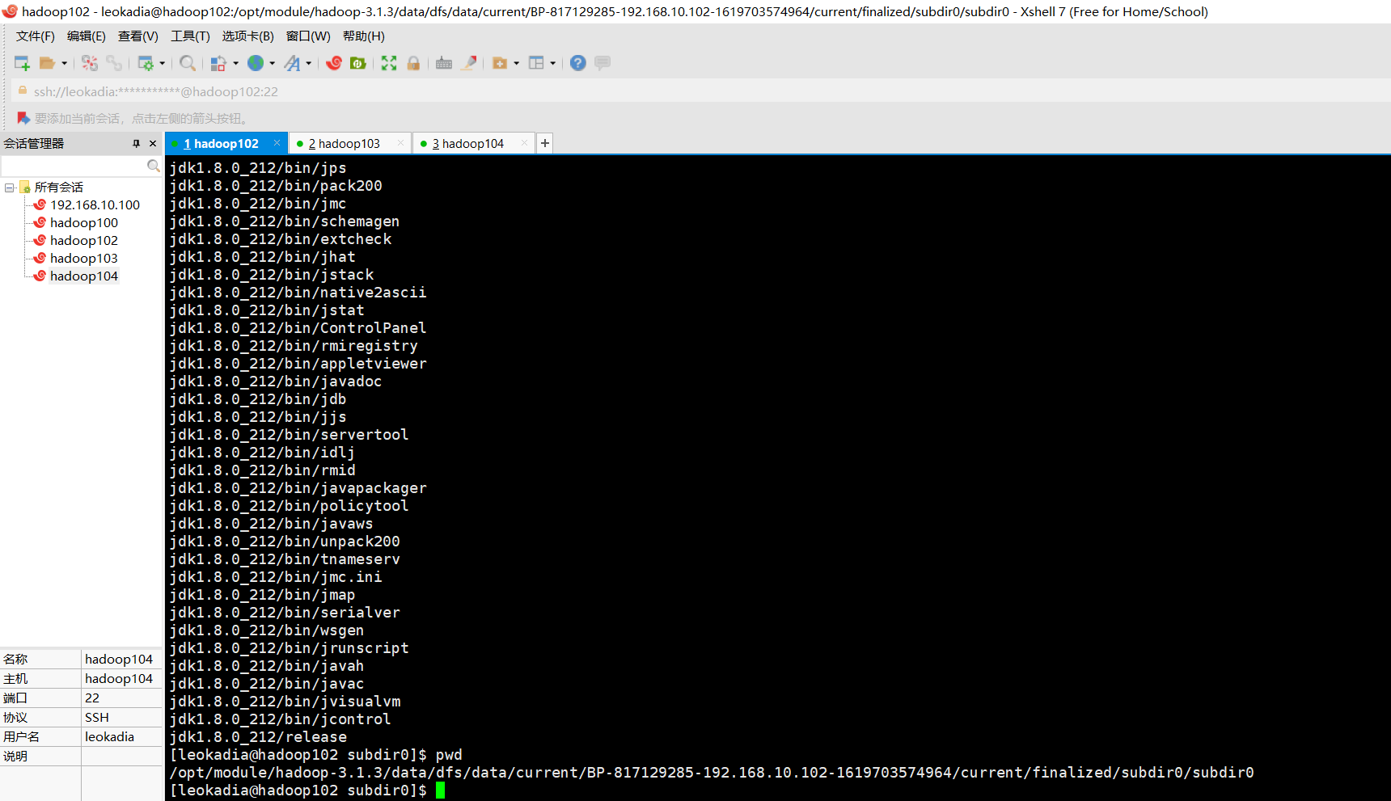The image size is (1391, 801).
Task: Collapse the 所有会话 tree node
Action: 9,188
